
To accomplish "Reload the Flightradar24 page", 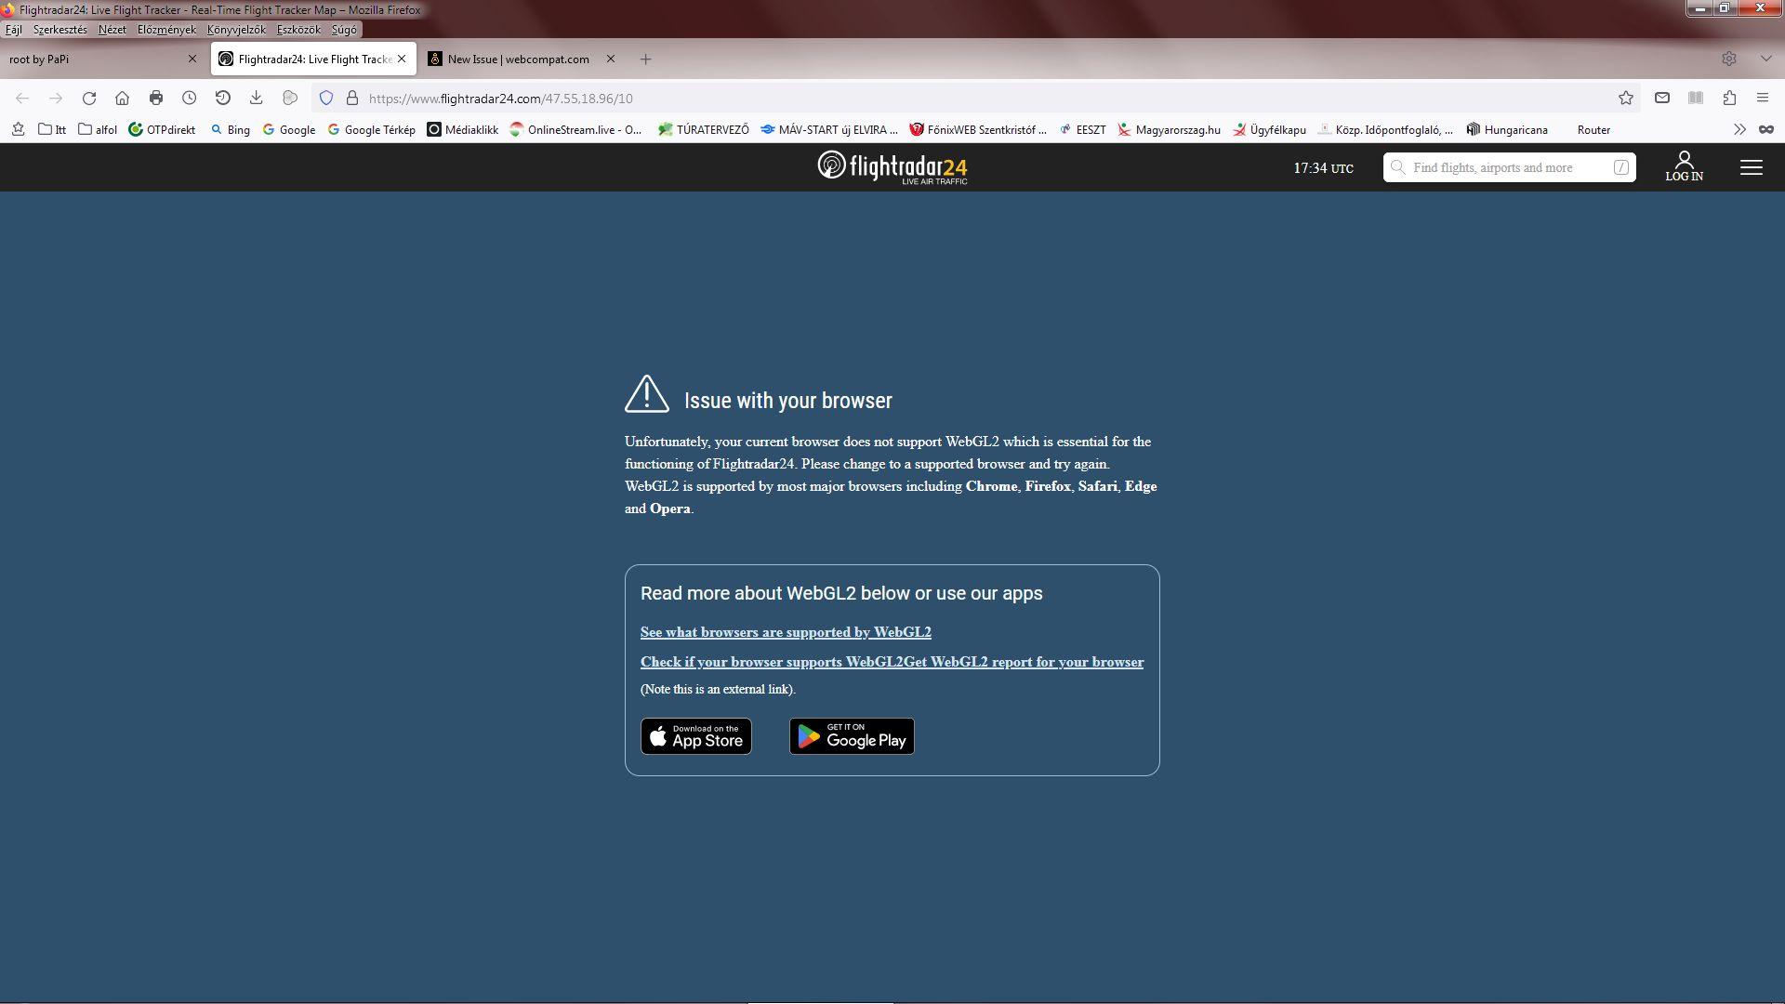I will point(89,99).
